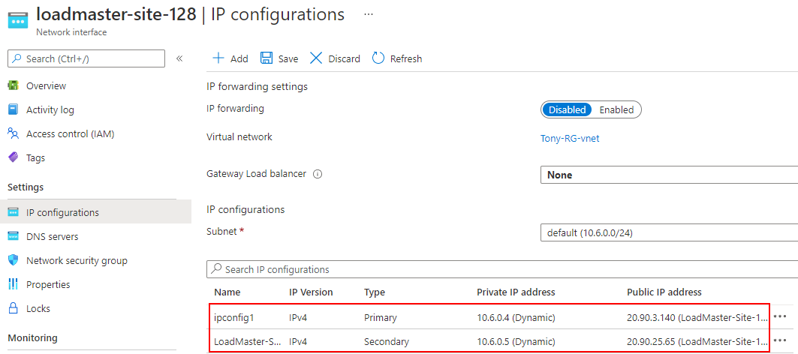Select IP configurations menu item
This screenshot has height=354, width=798.
point(95,212)
